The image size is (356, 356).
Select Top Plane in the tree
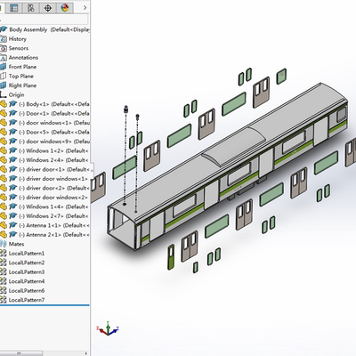(x=21, y=76)
